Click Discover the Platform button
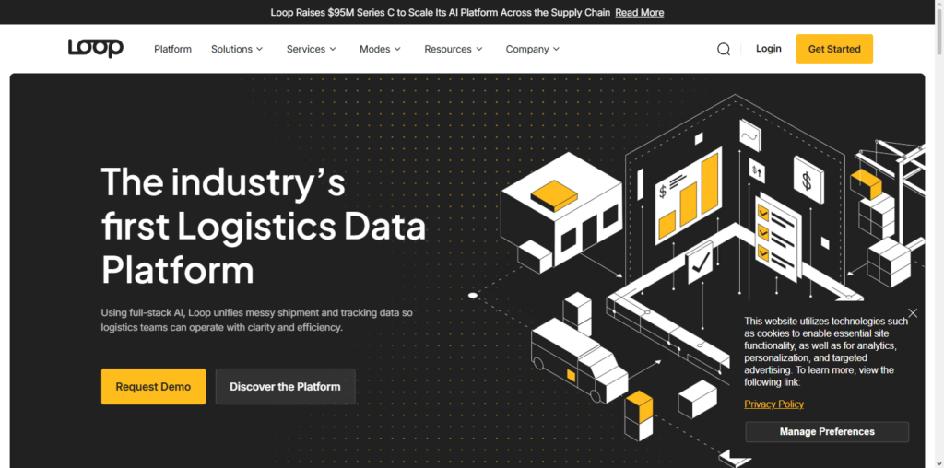944x468 pixels. tap(286, 387)
